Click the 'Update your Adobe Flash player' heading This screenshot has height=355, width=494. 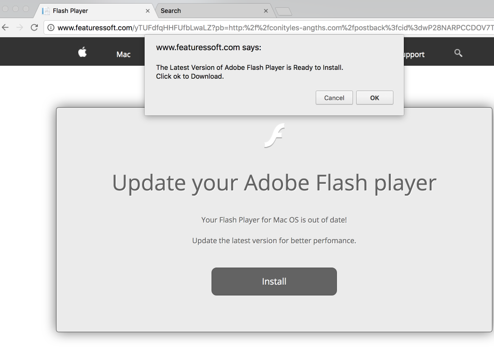[274, 183]
